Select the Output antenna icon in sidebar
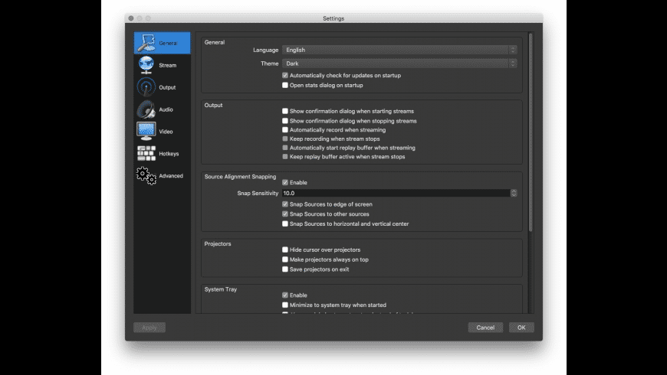Screen dimensions: 667x375 coord(146,87)
